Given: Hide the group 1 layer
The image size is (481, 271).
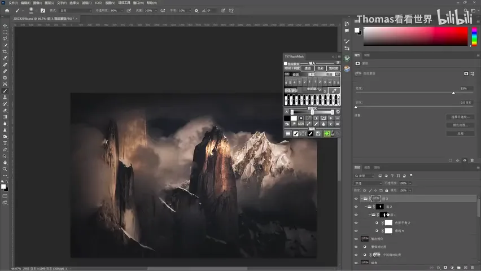Looking at the screenshot, I should [356, 215].
